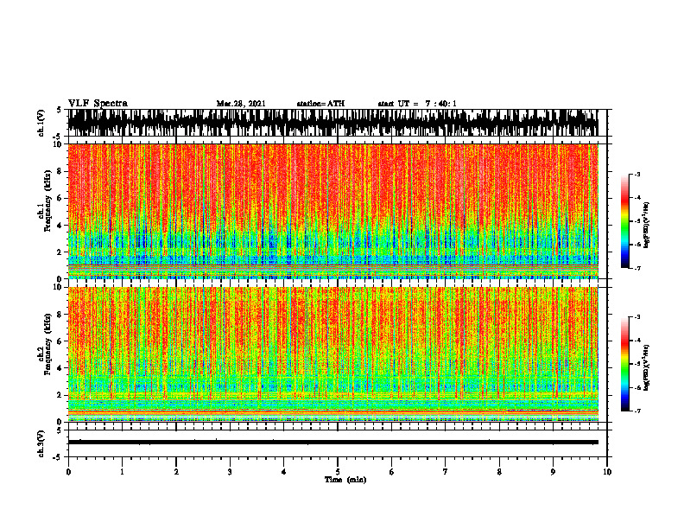Click the "ch.1 Frequency (kHz)" axis label
The image size is (684, 529).
45,201
